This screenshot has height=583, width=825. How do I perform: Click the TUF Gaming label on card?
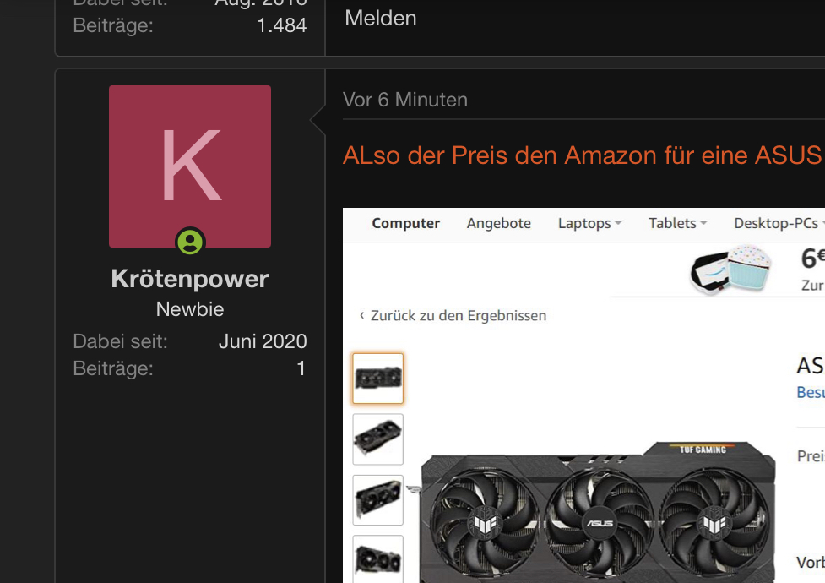tap(703, 450)
